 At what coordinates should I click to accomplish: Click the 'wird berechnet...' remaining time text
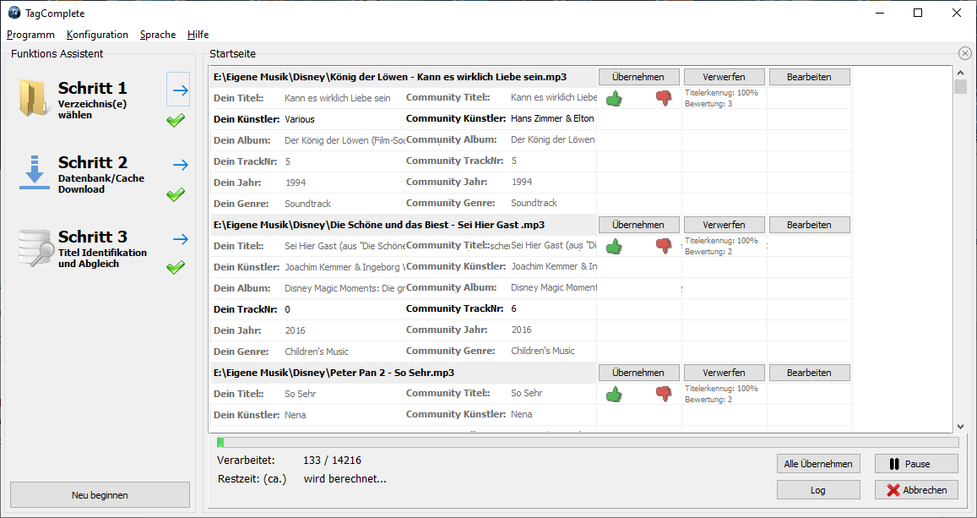345,479
